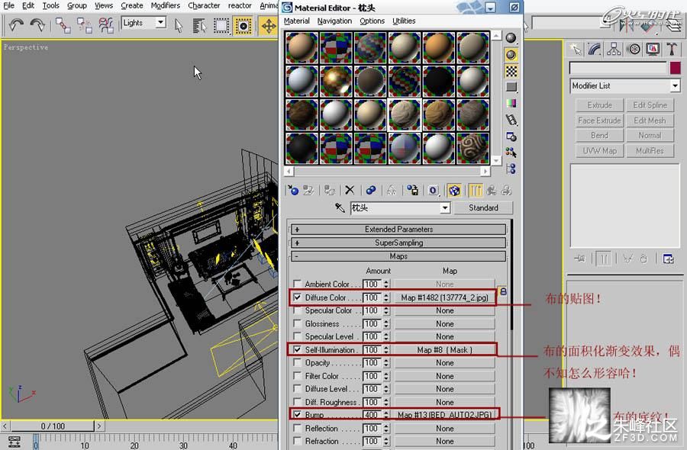Activate the Select and Move tool
The image size is (687, 450).
pyautogui.click(x=268, y=25)
